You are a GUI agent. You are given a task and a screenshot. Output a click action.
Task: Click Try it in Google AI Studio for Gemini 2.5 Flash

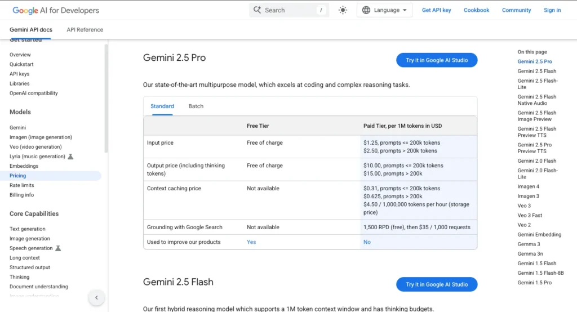tap(437, 284)
